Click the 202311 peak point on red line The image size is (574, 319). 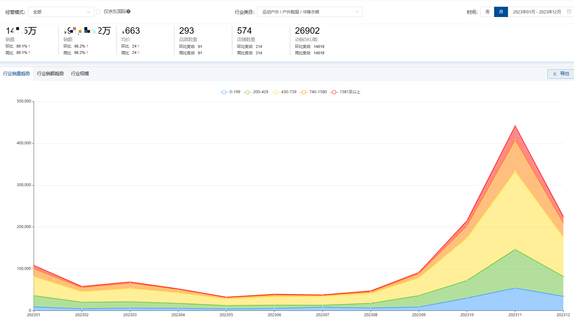point(515,126)
